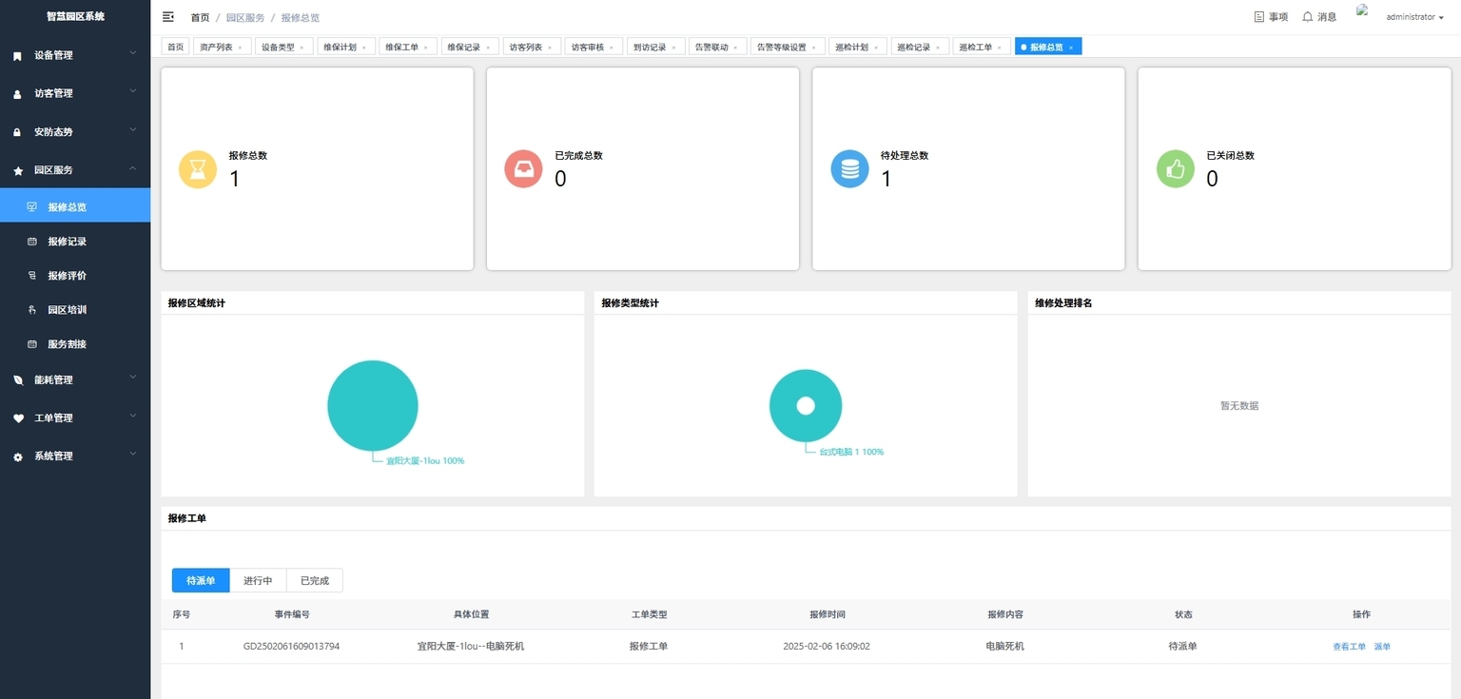
Task: Close the 告警等级设置 tab
Action: 814,48
